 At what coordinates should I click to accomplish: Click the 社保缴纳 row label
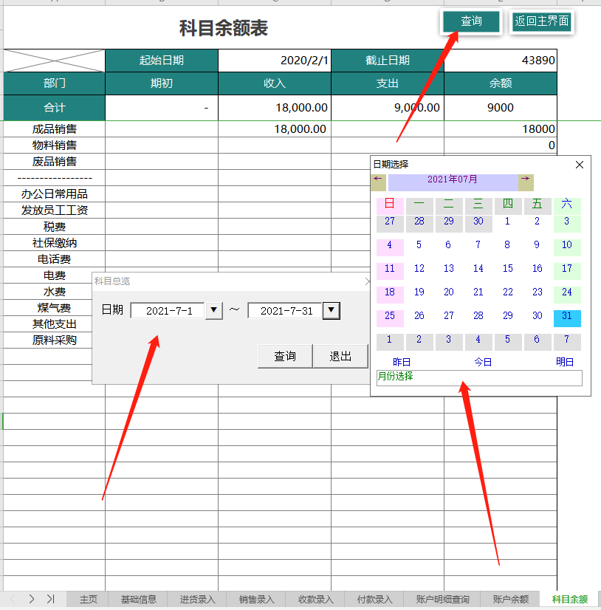pyautogui.click(x=55, y=243)
